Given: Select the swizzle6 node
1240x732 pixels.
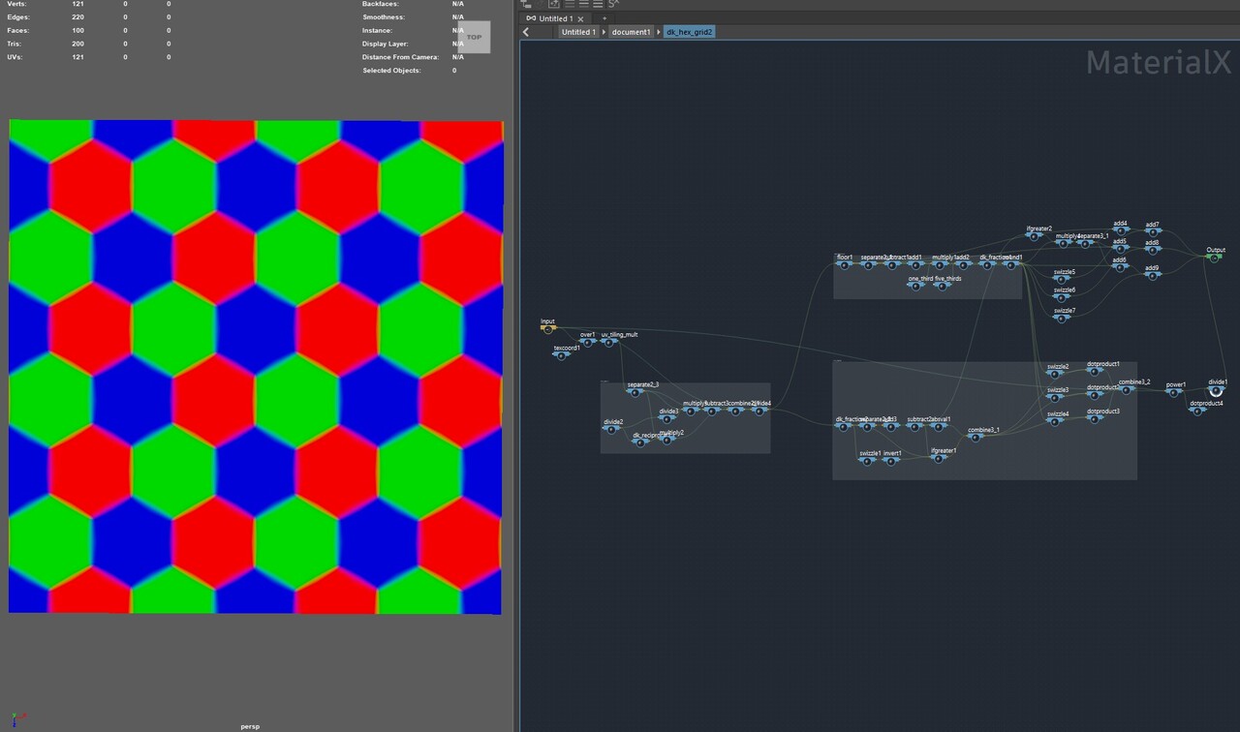Looking at the screenshot, I should coord(1062,297).
